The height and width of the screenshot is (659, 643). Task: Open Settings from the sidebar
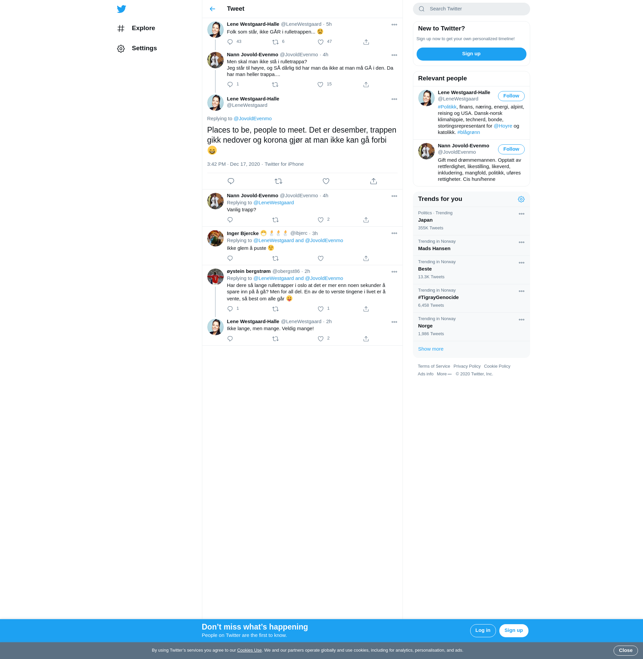click(x=137, y=49)
